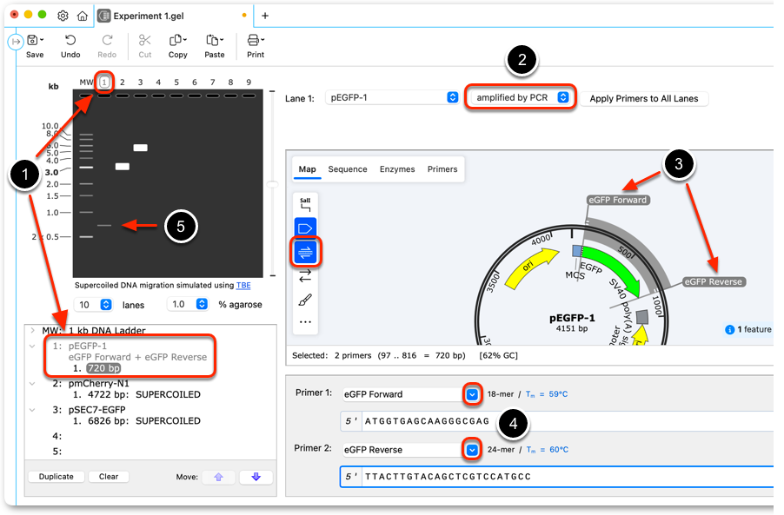Toggle the SalI enzymes display icon
The width and height of the screenshot is (784, 515).
305,204
